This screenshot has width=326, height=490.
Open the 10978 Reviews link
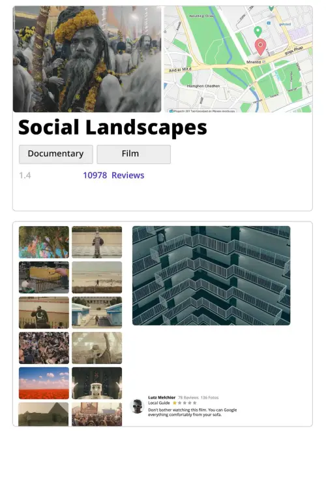(x=113, y=175)
